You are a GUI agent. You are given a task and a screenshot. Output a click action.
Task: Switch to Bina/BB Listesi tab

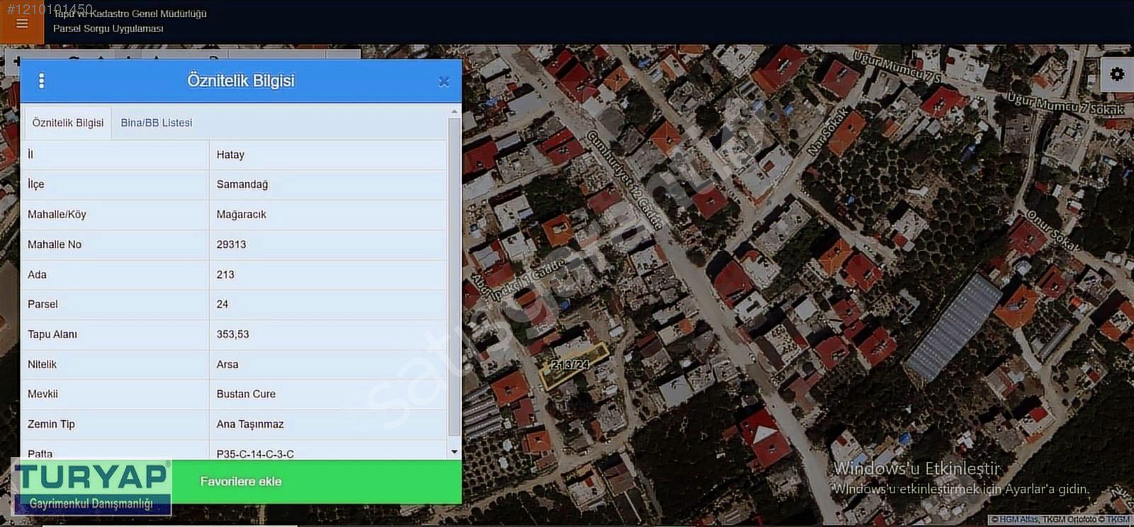point(156,123)
